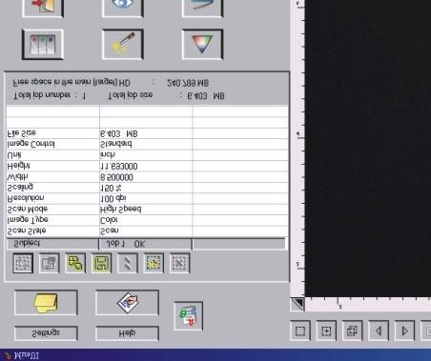The width and height of the screenshot is (431, 361).
Task: Click the Resolution row label
Action: (x=26, y=198)
